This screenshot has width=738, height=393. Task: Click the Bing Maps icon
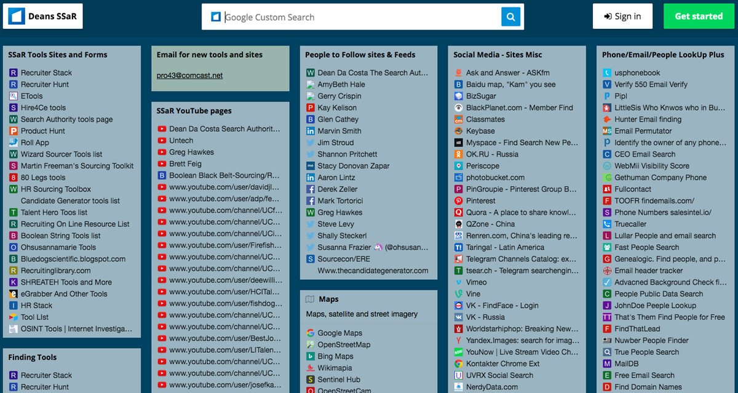tap(311, 357)
